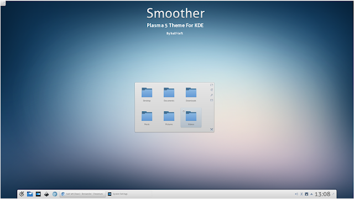Switch to the System Settings task
This screenshot has height=199, width=354.
pyautogui.click(x=129, y=194)
